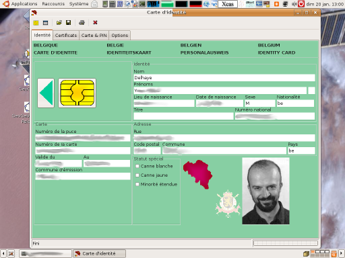
Task: Tick the Canne jaune checkbox
Action: click(137, 175)
